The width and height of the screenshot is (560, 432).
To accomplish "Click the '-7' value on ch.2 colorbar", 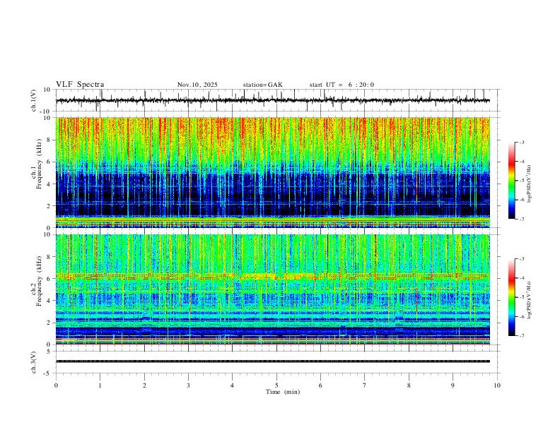I will (521, 336).
